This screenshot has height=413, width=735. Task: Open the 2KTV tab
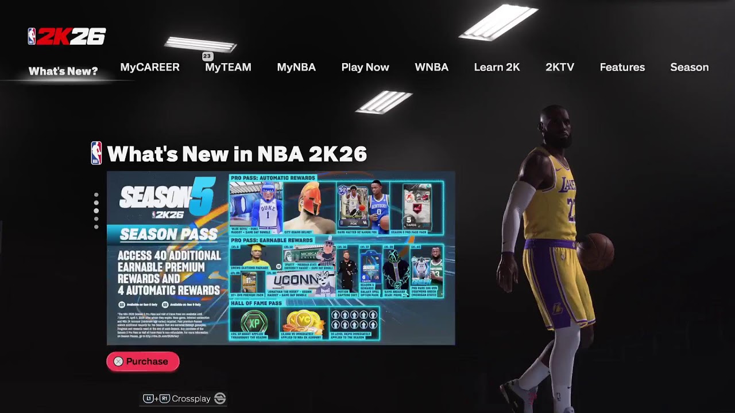point(560,67)
